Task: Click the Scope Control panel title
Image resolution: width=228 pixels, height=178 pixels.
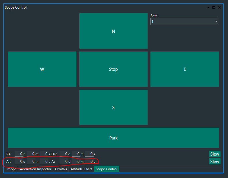Action: coord(16,7)
